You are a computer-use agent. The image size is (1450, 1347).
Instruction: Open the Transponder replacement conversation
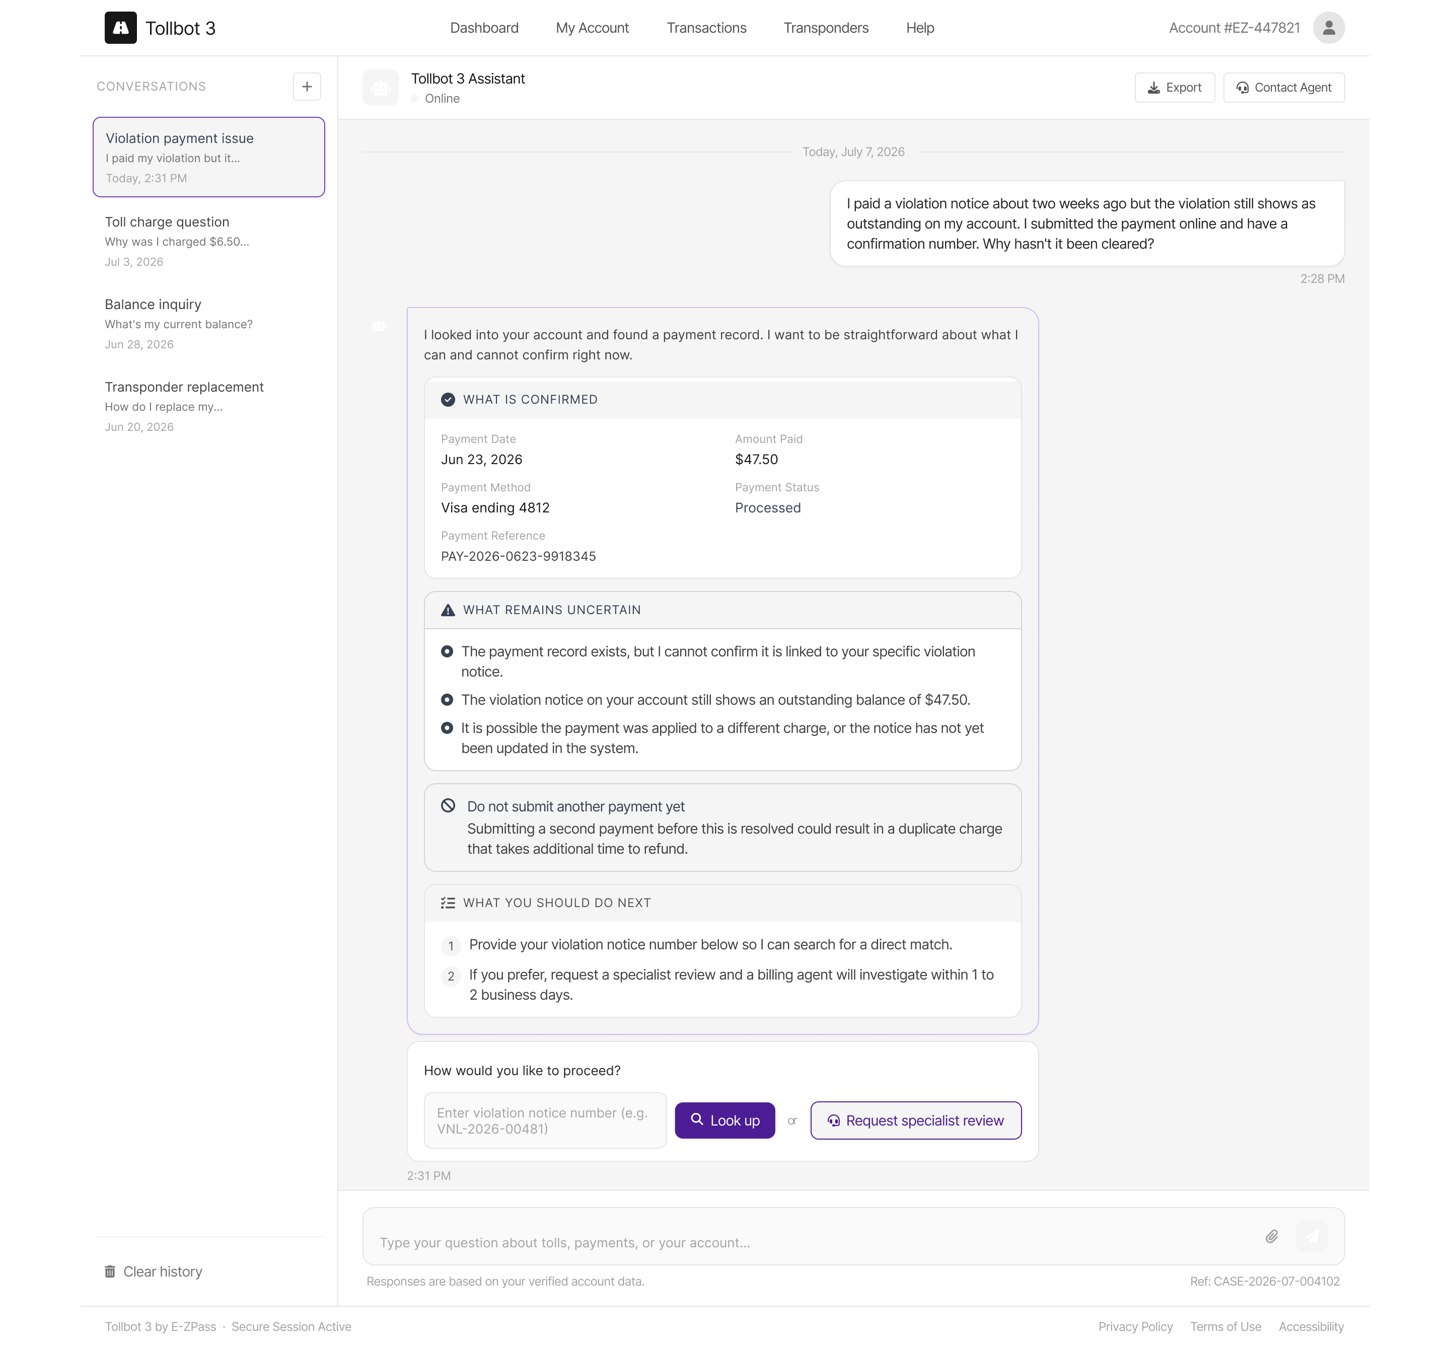[208, 406]
